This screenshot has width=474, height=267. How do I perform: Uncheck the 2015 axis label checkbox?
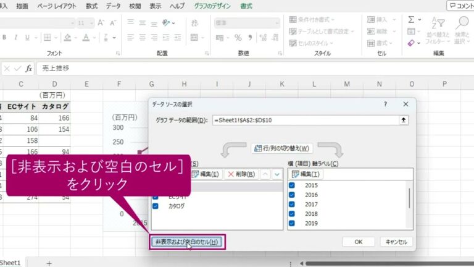click(292, 185)
